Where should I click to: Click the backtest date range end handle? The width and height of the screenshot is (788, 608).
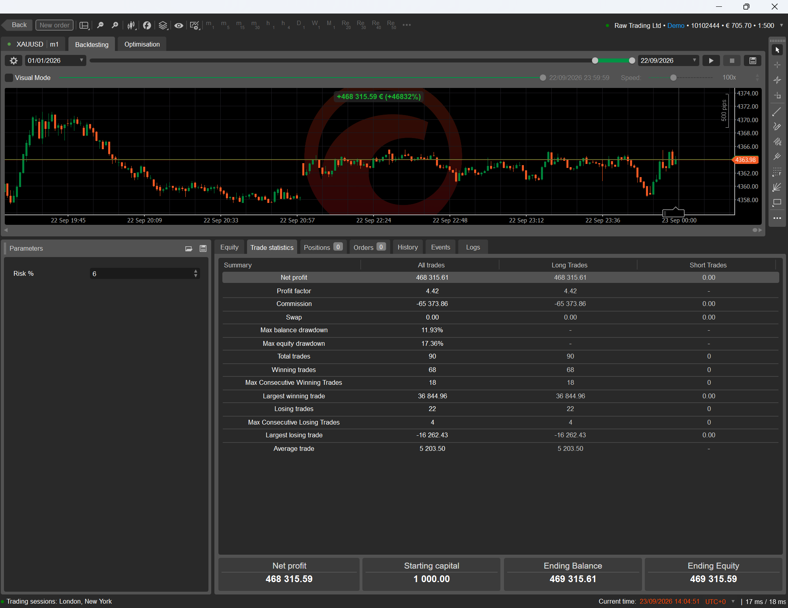pyautogui.click(x=632, y=60)
